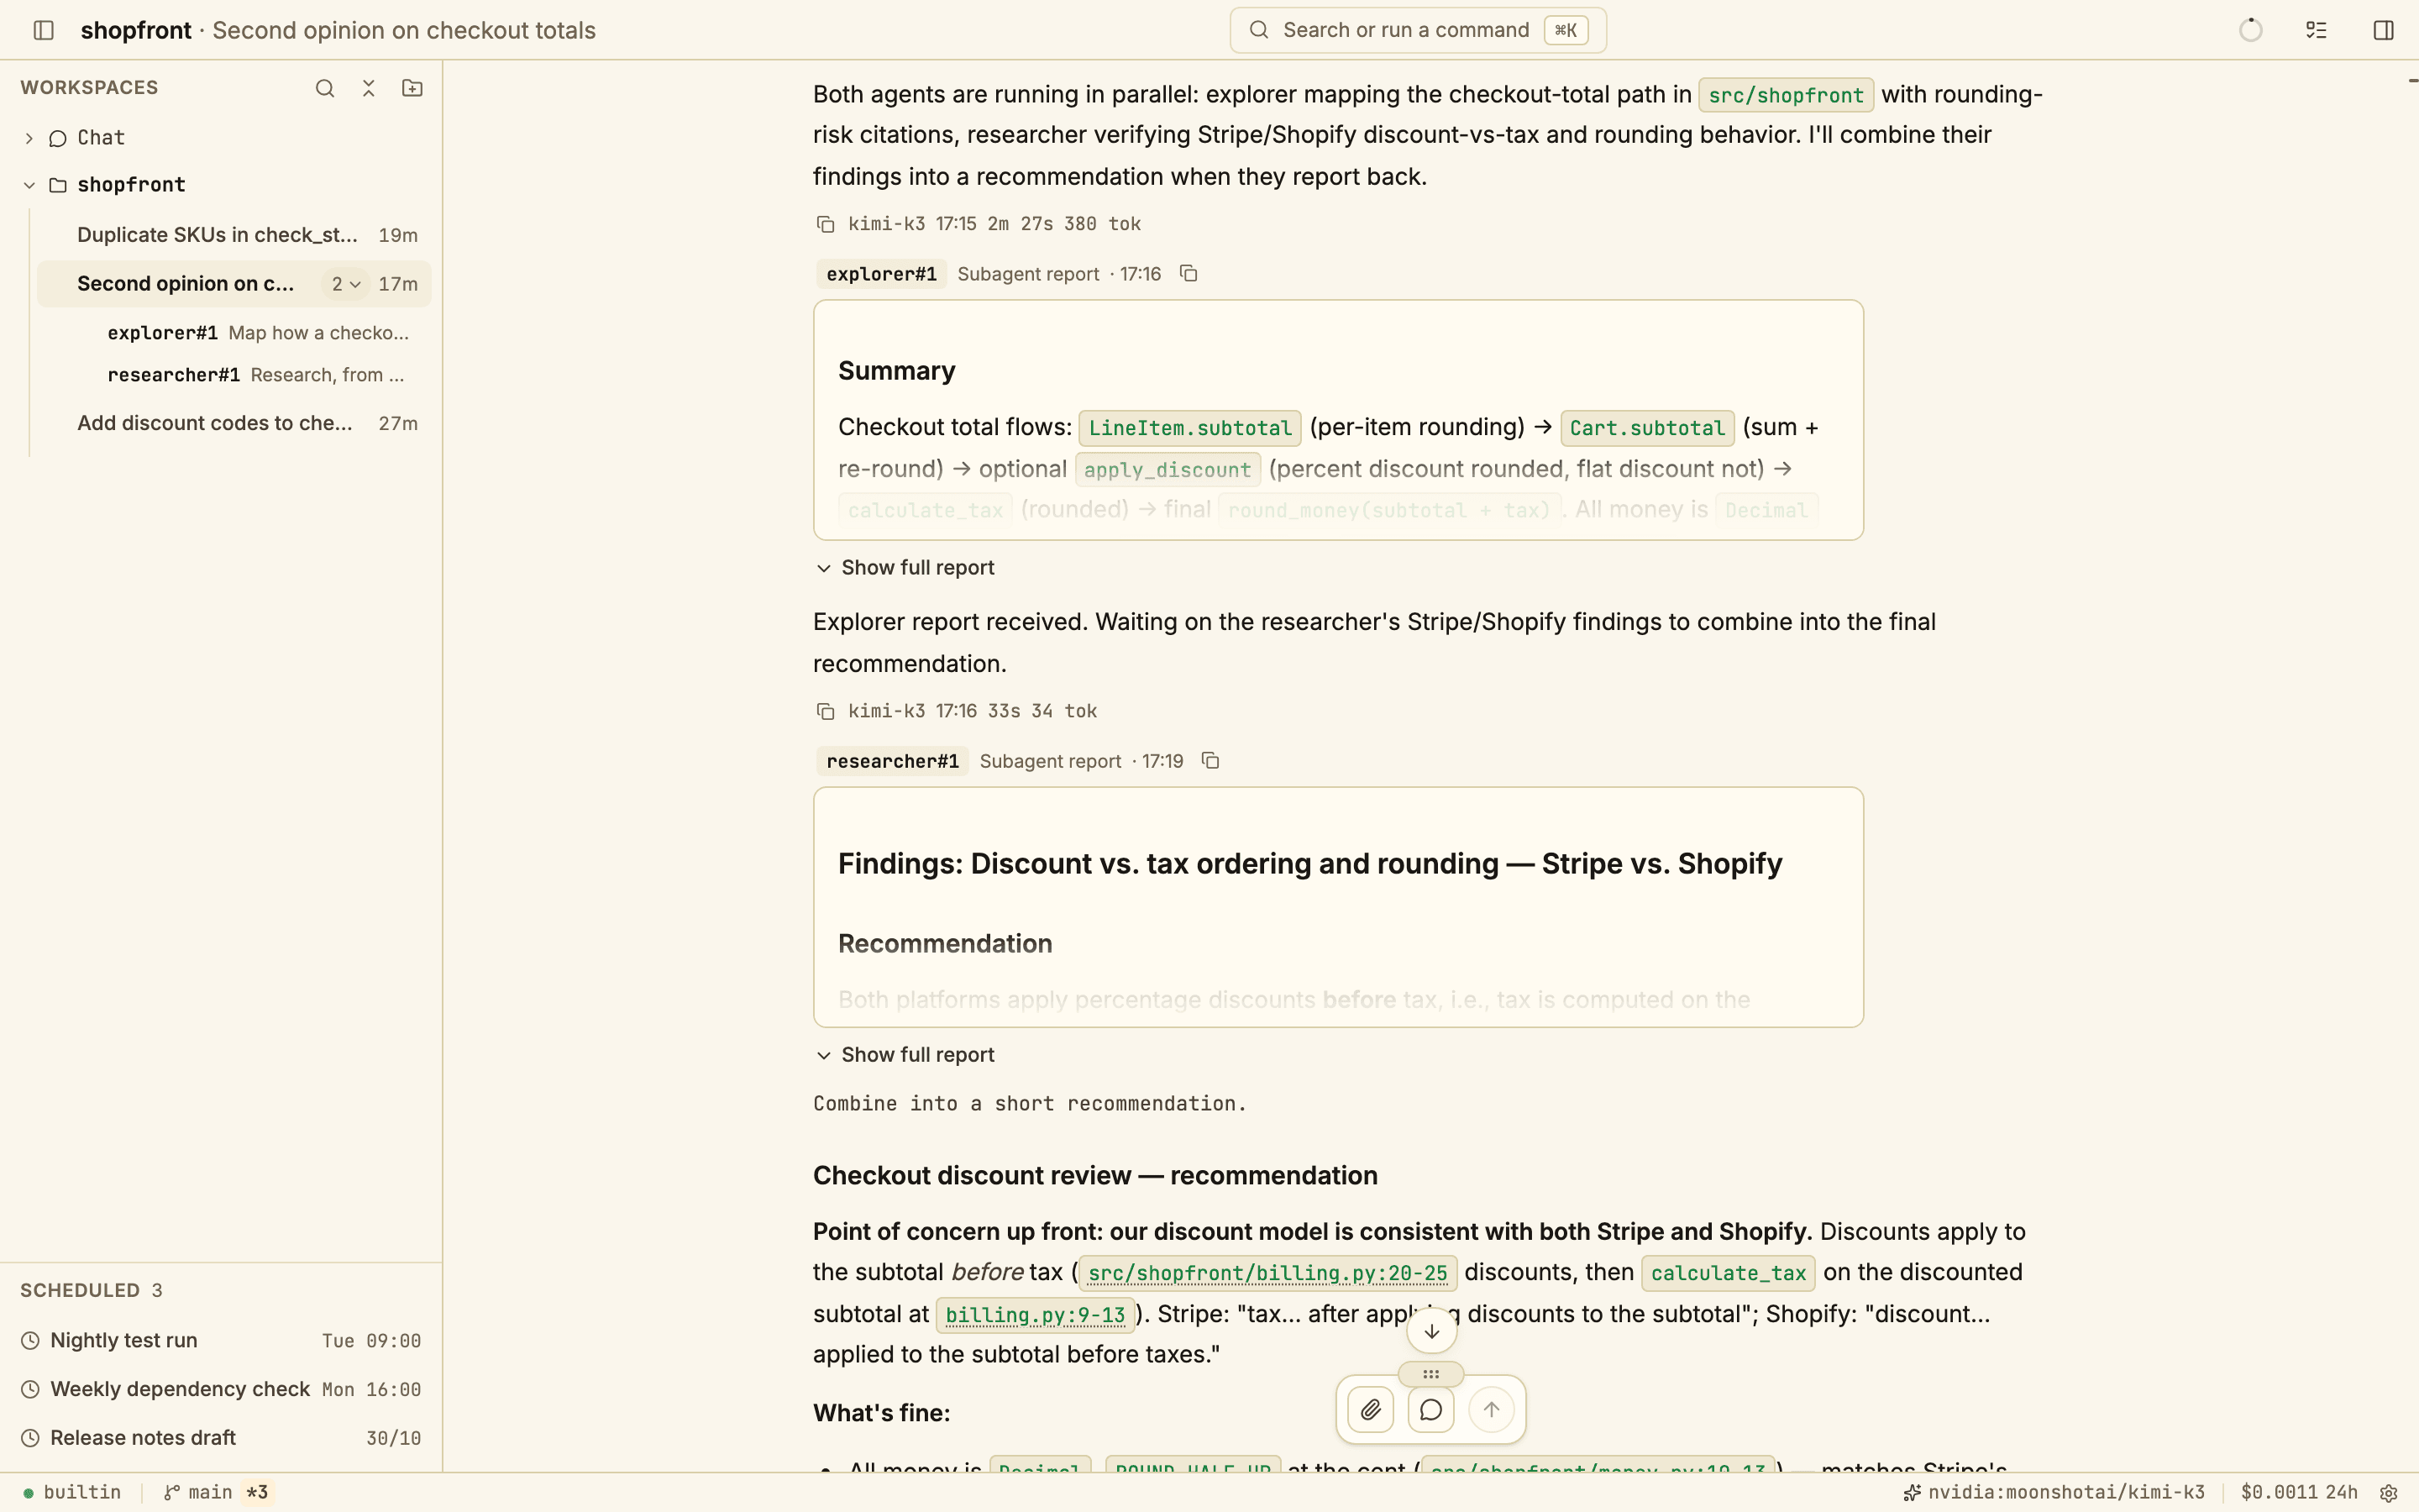Click the Search or run a command field

(1418, 30)
